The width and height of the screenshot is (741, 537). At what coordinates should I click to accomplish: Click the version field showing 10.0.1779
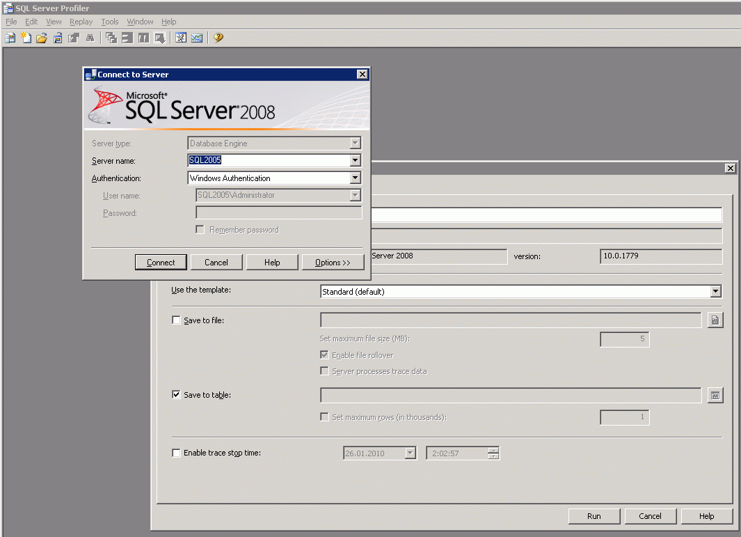[x=661, y=256]
